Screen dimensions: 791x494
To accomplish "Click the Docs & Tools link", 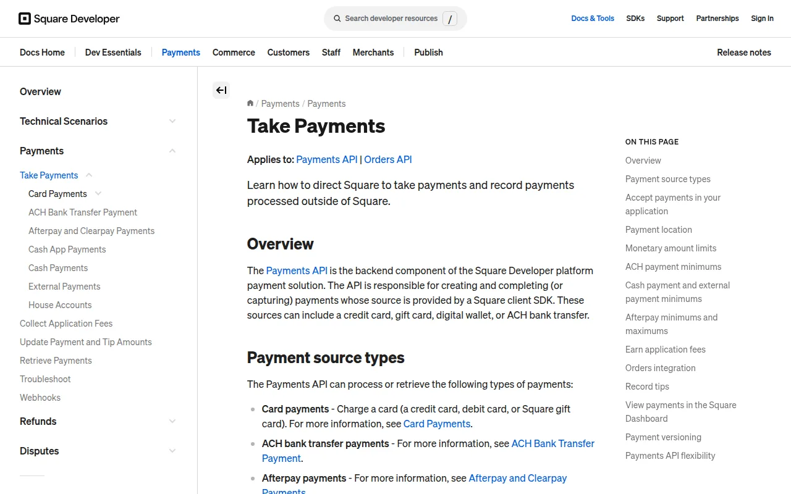I will click(x=593, y=19).
